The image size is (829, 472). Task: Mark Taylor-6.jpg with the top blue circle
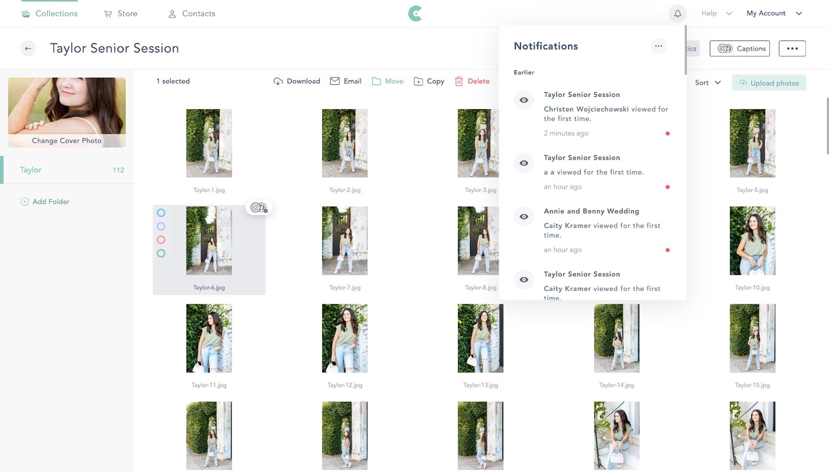pos(161,213)
